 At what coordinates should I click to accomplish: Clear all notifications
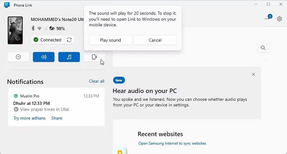coord(96,81)
